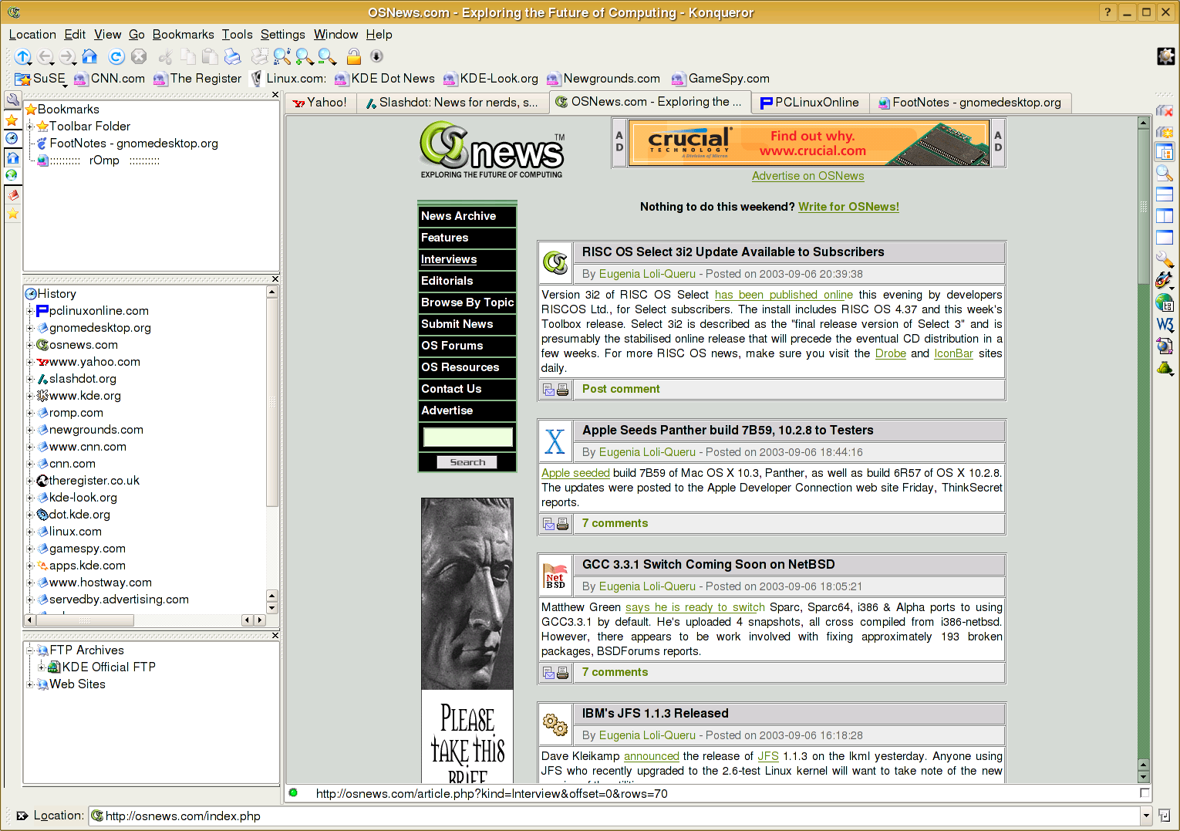Open the News Archive link
The width and height of the screenshot is (1180, 831).
pyautogui.click(x=459, y=216)
